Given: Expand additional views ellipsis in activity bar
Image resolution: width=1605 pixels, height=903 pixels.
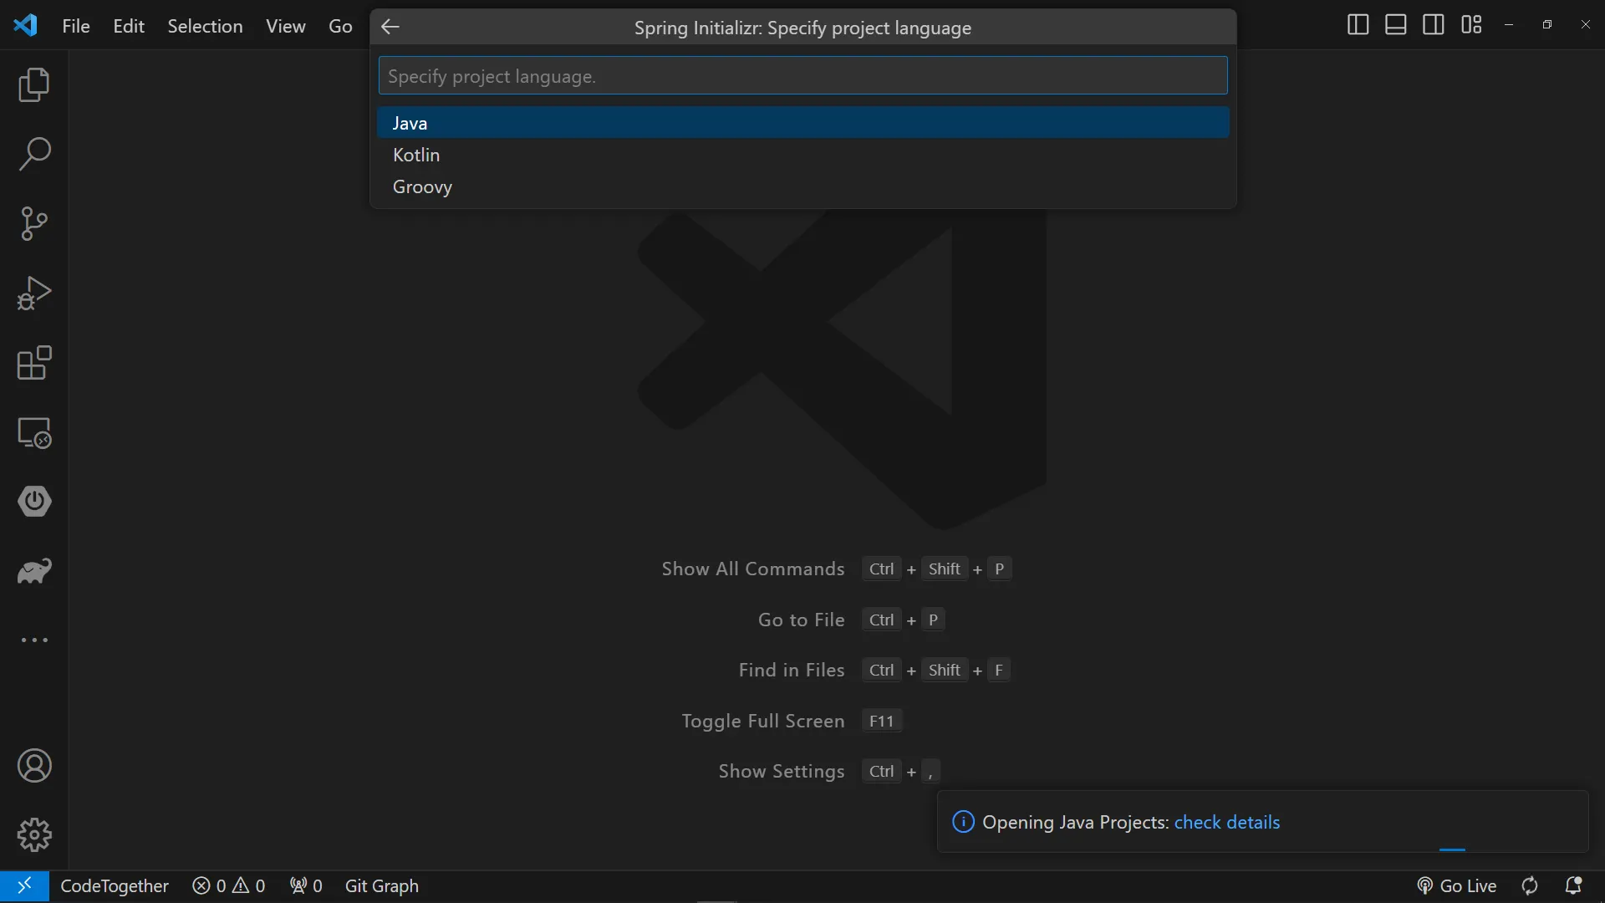Looking at the screenshot, I should pyautogui.click(x=34, y=640).
